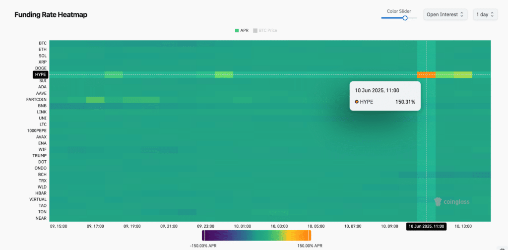Click the TRUMP row label
Image resolution: width=508 pixels, height=250 pixels.
(x=40, y=156)
